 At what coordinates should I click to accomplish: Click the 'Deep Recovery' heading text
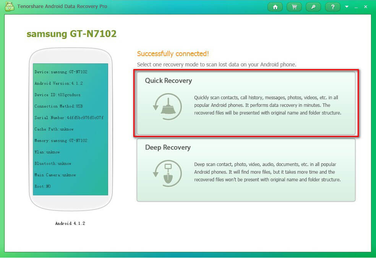[x=168, y=147]
